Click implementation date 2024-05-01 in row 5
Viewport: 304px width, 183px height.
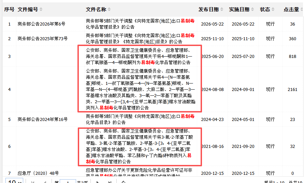point(243,120)
